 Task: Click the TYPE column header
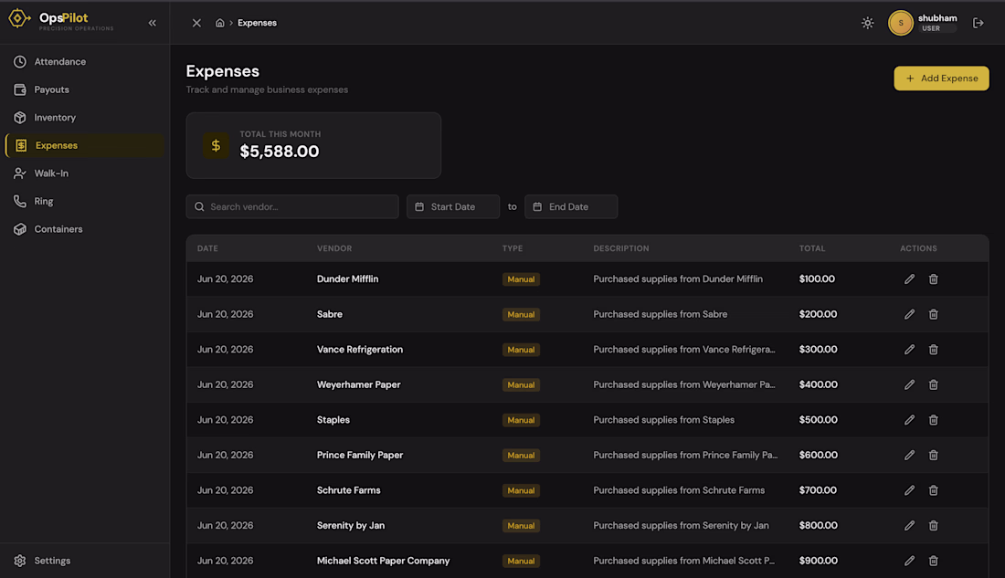[513, 248]
